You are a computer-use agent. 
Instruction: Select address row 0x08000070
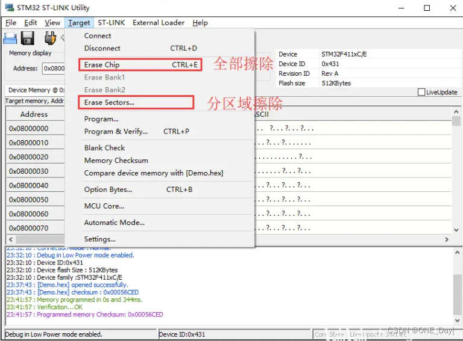tap(29, 228)
